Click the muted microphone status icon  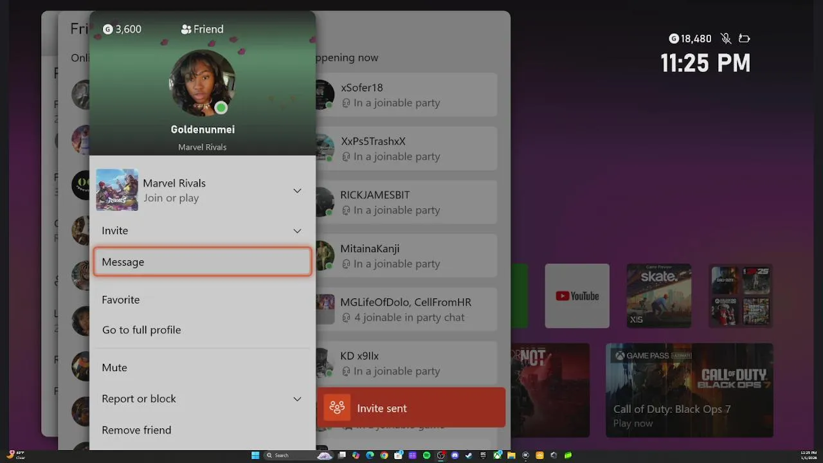point(726,39)
